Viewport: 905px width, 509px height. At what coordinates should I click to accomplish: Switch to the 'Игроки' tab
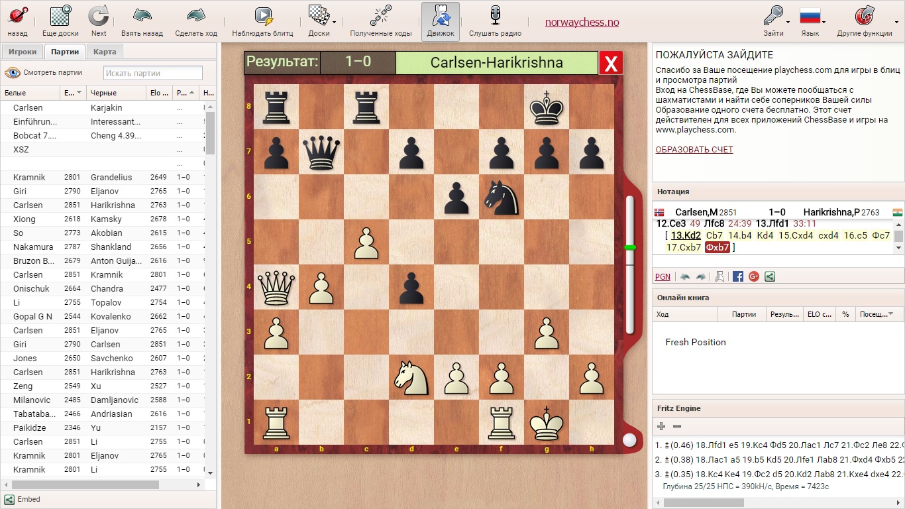23,52
